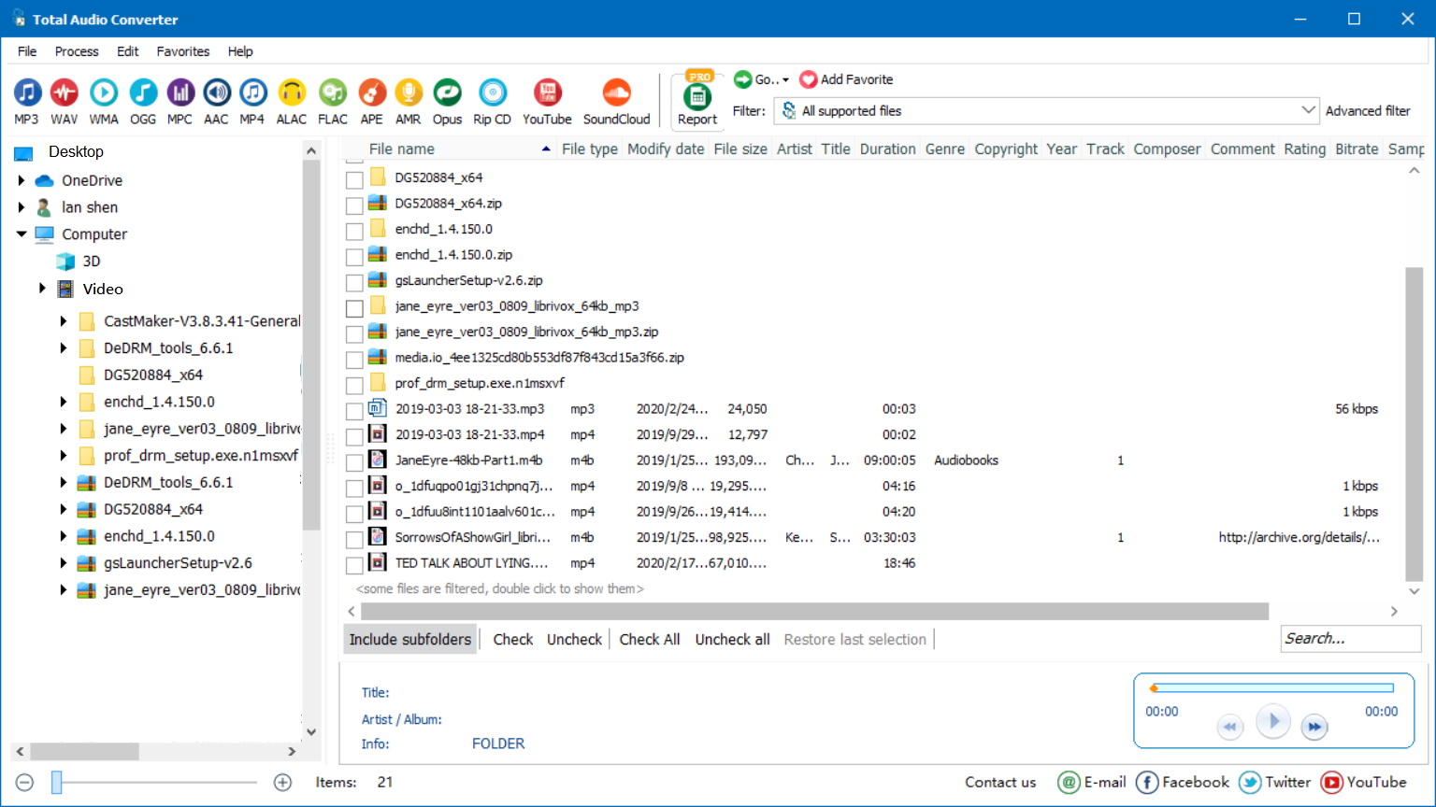Open the Favorites menu

point(182,51)
